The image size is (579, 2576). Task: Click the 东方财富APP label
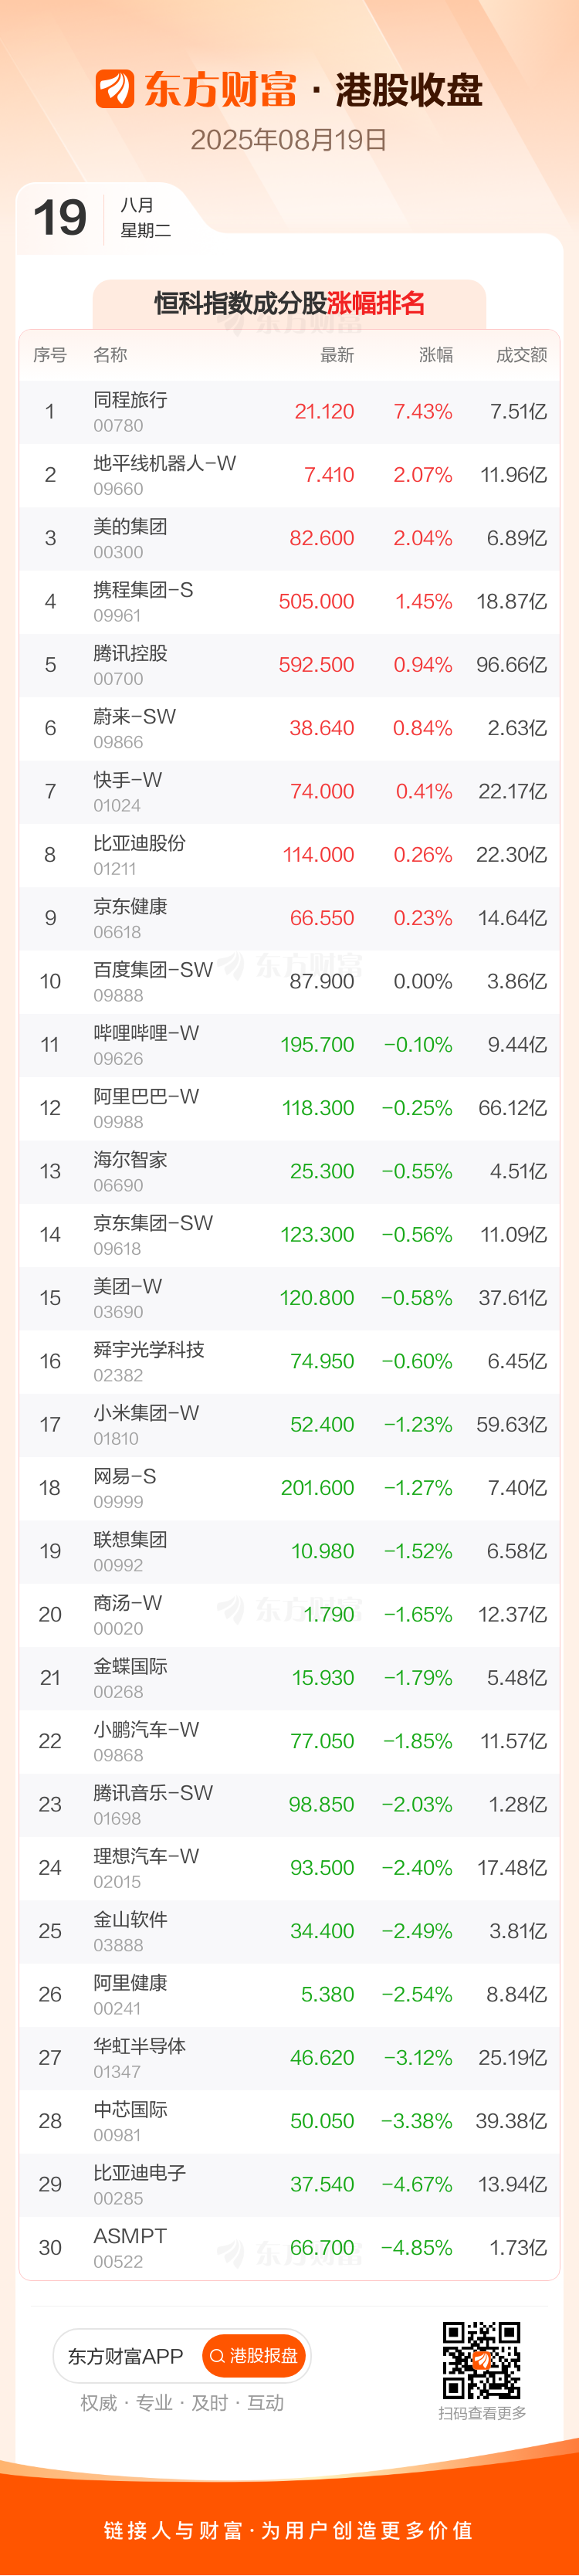[x=125, y=2357]
